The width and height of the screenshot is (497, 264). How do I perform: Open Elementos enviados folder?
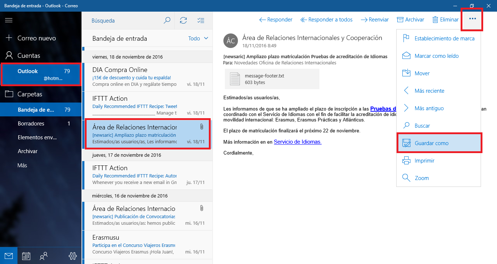point(41,137)
